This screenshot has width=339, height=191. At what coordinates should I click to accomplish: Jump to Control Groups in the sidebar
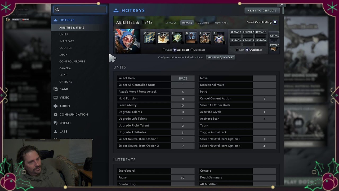click(x=72, y=62)
